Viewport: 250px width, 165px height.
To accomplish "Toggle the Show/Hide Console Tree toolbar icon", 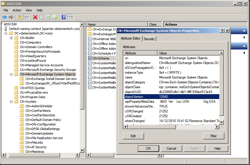I will (27, 17).
